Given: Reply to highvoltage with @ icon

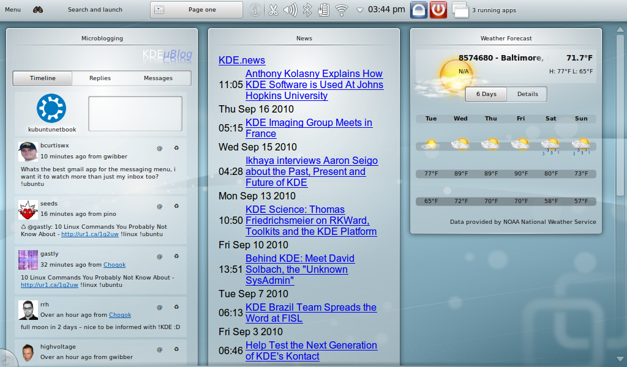Looking at the screenshot, I should [x=160, y=349].
